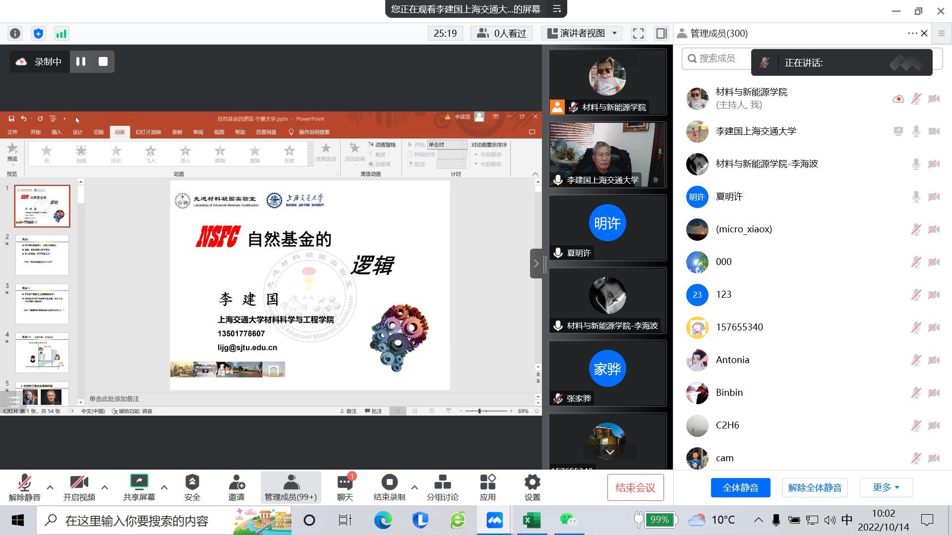
Task: Click the green network status bars icon
Action: [x=61, y=33]
